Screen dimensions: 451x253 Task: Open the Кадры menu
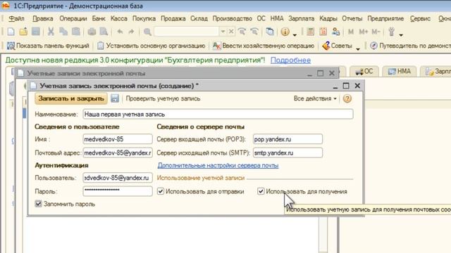(328, 19)
